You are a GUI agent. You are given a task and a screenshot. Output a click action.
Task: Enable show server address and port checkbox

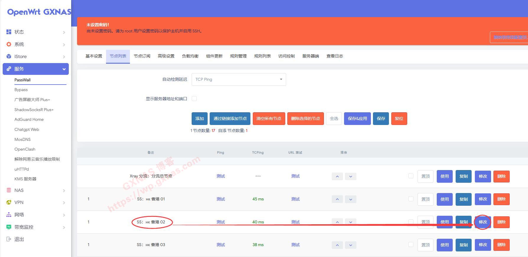coord(194,99)
